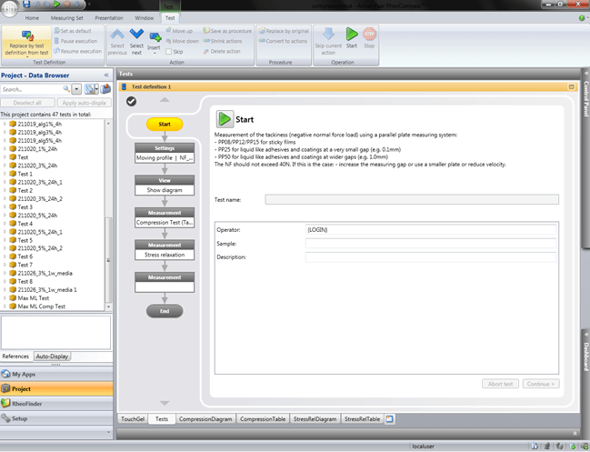Open the RheoFinder panel
The width and height of the screenshot is (590, 452).
(x=56, y=403)
